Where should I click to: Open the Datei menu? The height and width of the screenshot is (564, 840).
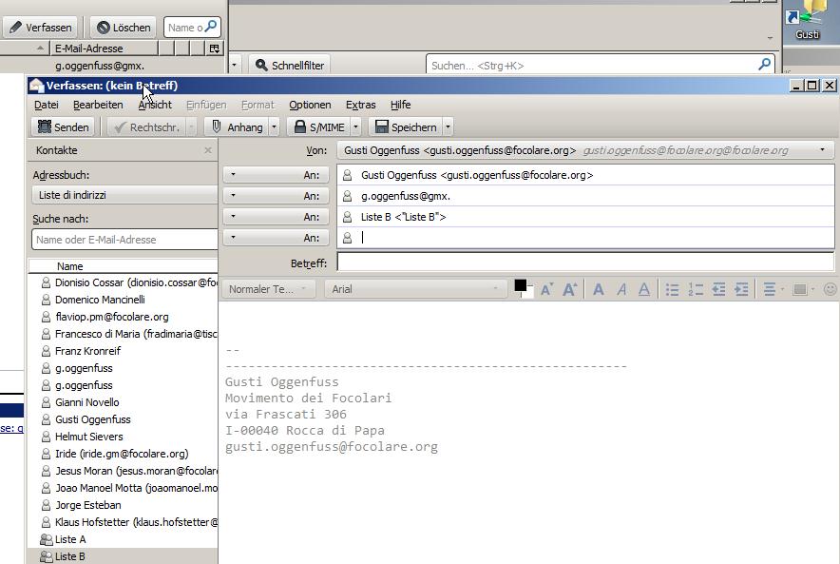point(46,105)
